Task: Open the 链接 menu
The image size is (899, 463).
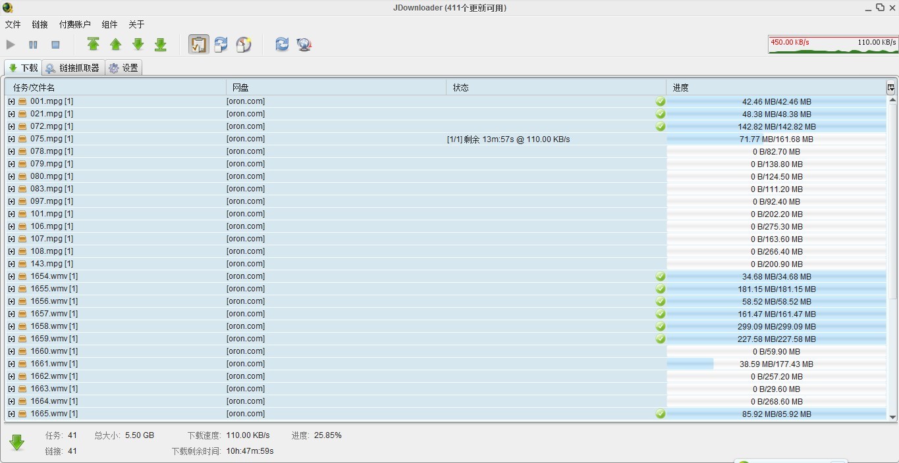Action: pos(40,24)
